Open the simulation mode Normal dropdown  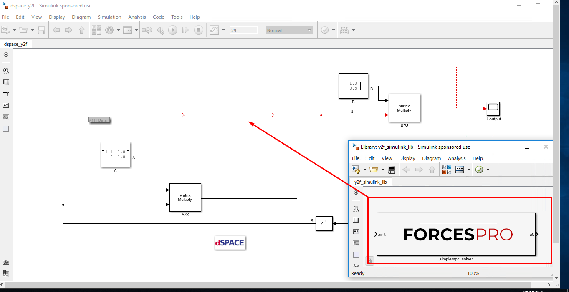pos(289,30)
